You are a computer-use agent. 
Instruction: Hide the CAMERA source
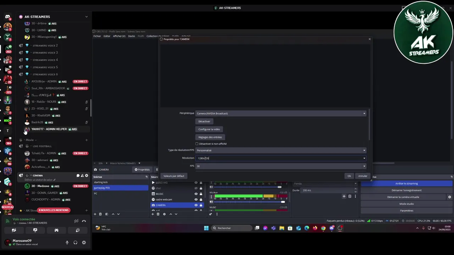point(196,205)
